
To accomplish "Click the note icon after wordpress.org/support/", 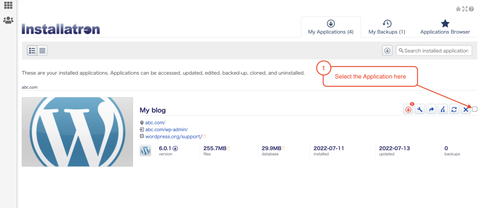I will coord(204,137).
